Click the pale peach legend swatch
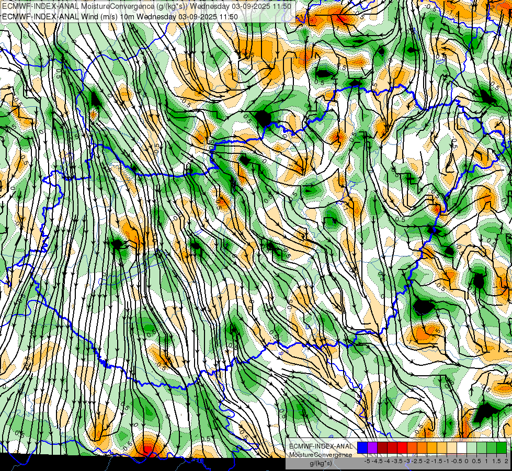The image size is (512, 471). 452,447
